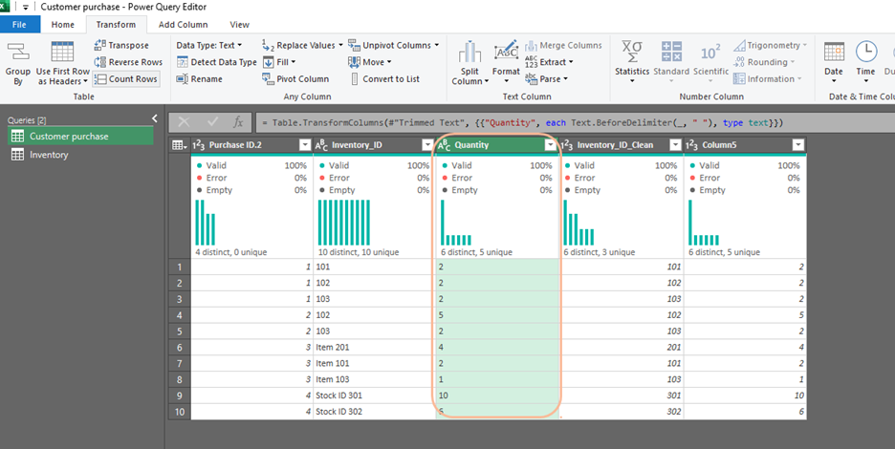The image size is (895, 449).
Task: Click the Inventory_ID cell "Stock ID 301"
Action: click(374, 396)
